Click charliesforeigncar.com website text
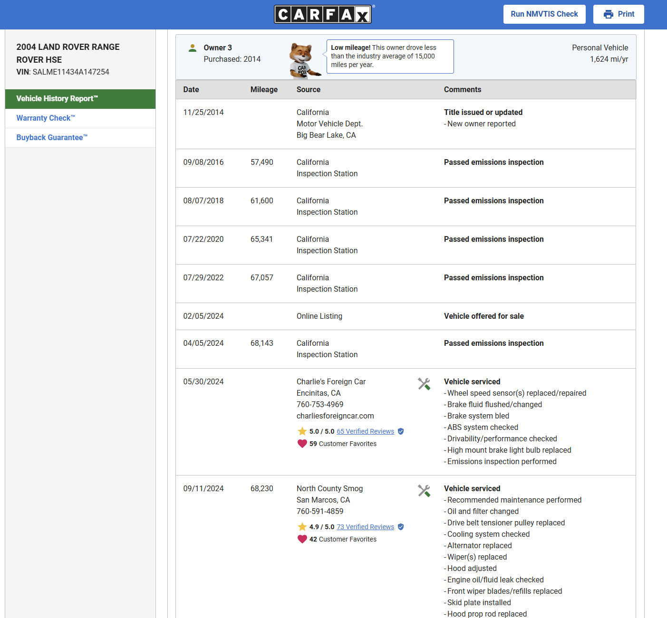Screen dimensions: 667x618 pyautogui.click(x=335, y=416)
